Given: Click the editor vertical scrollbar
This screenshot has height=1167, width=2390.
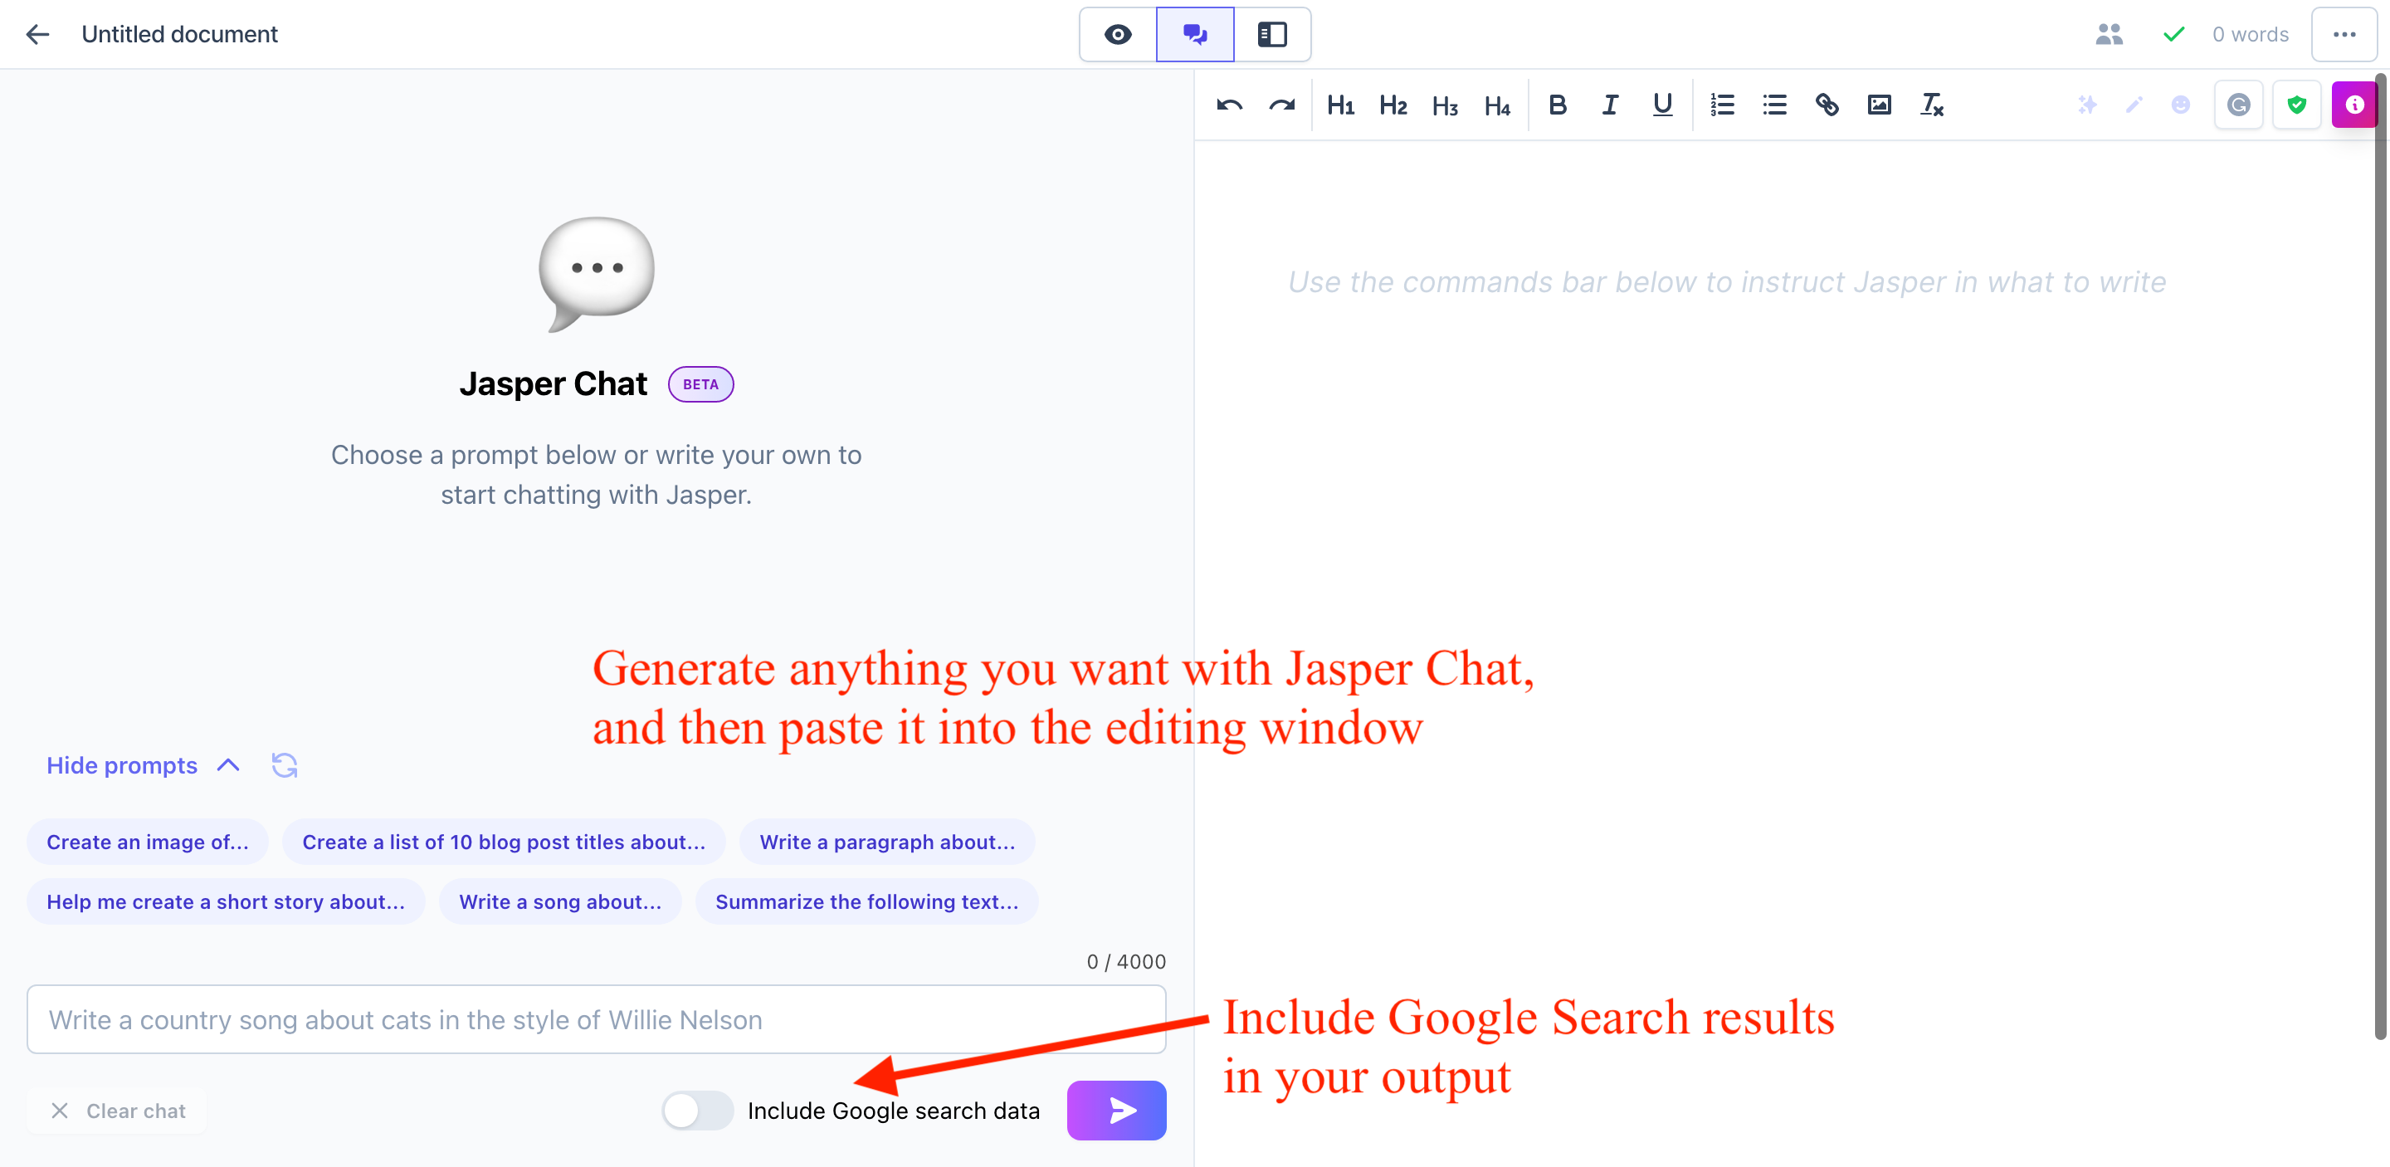Looking at the screenshot, I should pos(2381,557).
